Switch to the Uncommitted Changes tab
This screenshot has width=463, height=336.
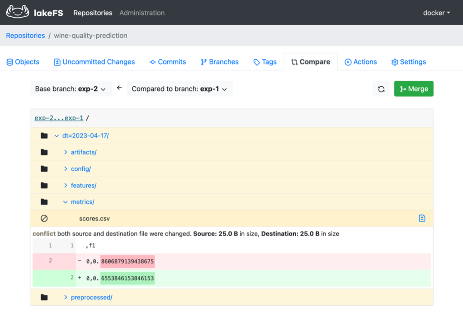pos(94,62)
